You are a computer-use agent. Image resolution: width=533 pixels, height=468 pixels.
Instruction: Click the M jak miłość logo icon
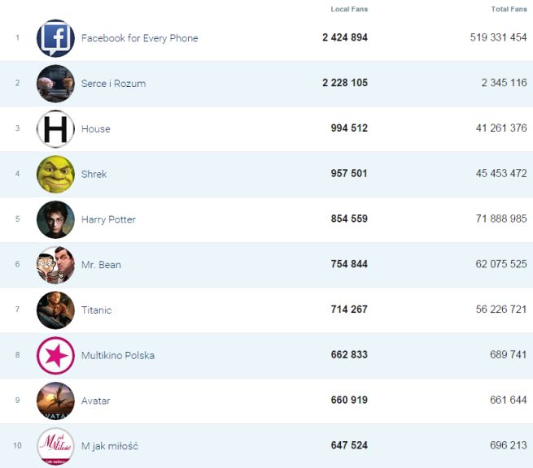pos(55,446)
